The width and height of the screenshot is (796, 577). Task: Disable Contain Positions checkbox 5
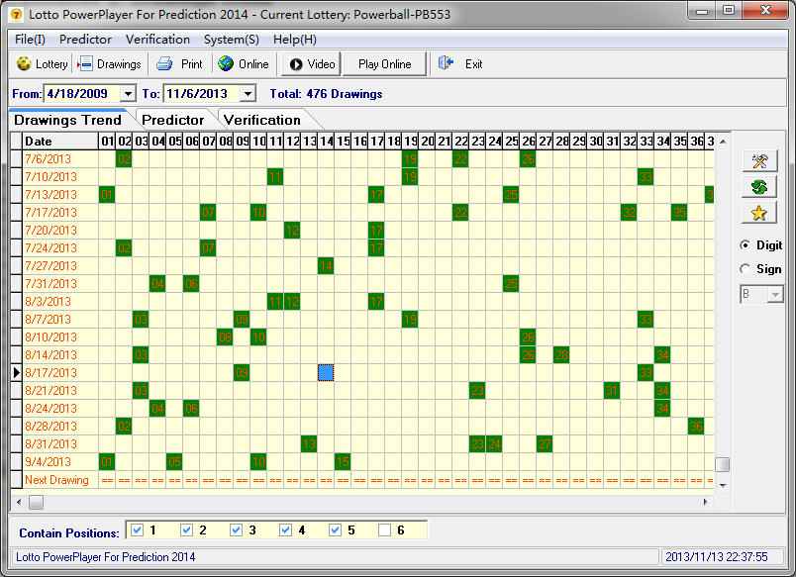(x=335, y=529)
